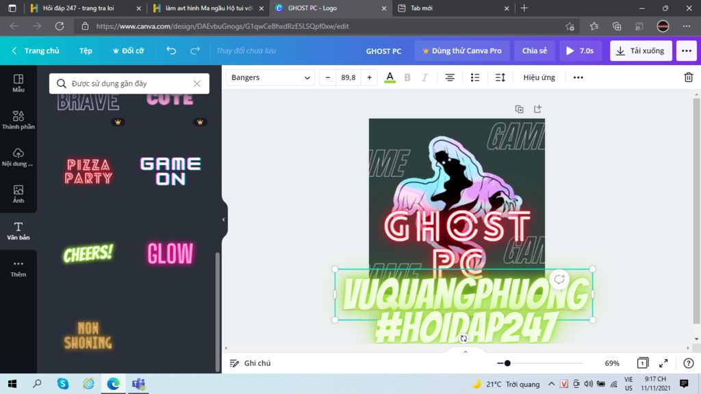Choose the BRAVE text style

[x=88, y=103]
